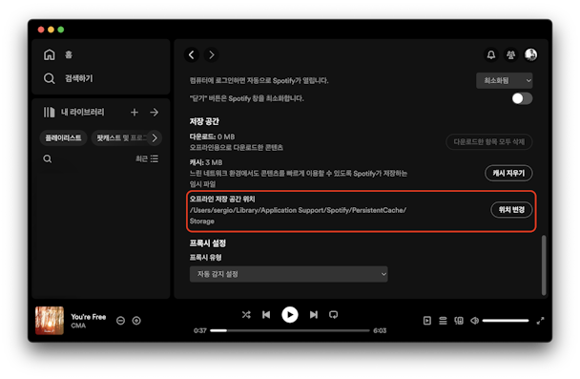Open Now Playing view icon

(x=427, y=321)
